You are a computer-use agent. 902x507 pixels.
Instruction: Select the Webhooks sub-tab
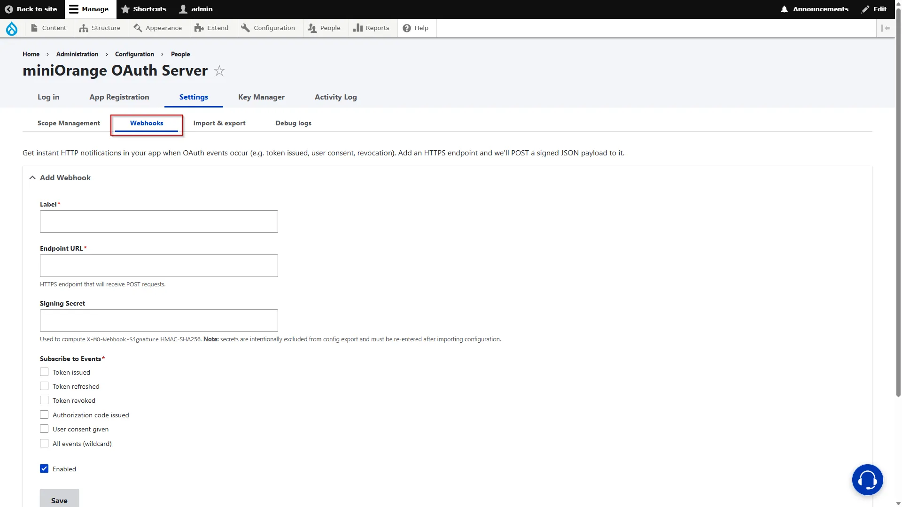click(147, 123)
